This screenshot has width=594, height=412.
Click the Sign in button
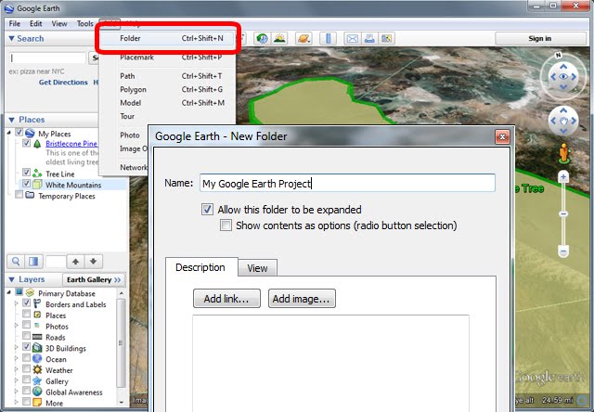pos(540,39)
